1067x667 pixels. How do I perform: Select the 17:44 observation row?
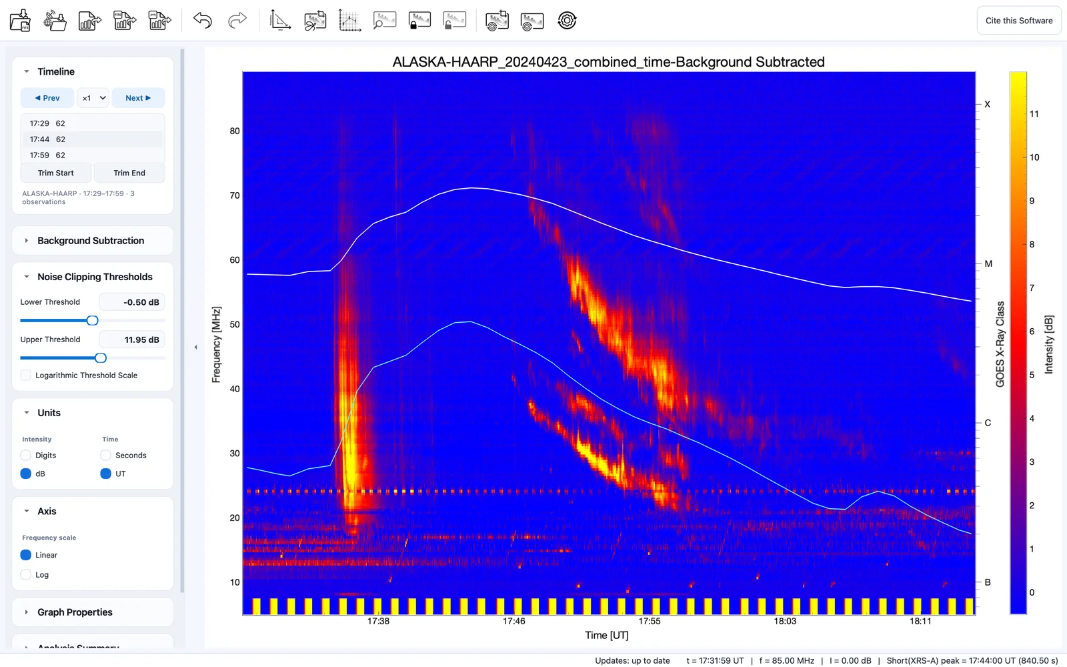click(93, 139)
